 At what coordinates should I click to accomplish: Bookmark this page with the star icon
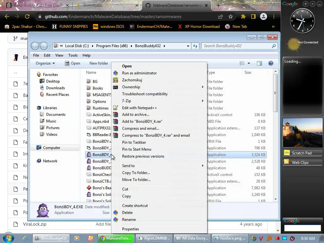point(231,16)
